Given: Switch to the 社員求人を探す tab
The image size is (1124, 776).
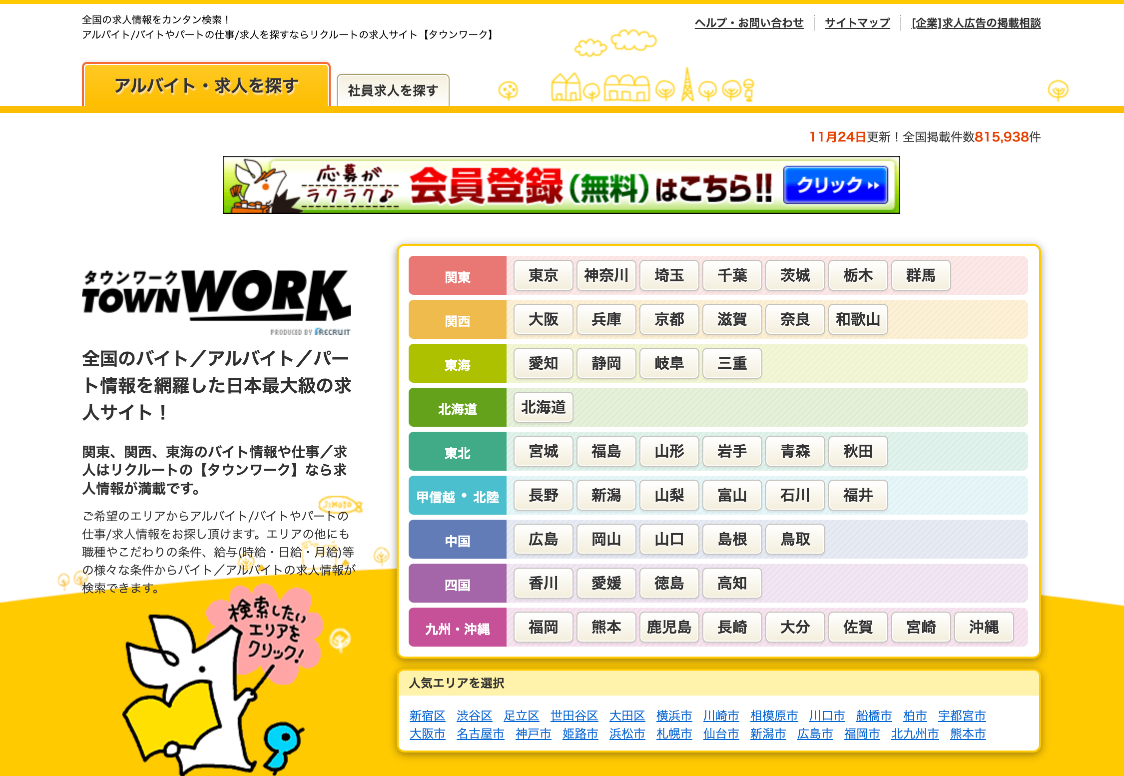Looking at the screenshot, I should pos(393,90).
